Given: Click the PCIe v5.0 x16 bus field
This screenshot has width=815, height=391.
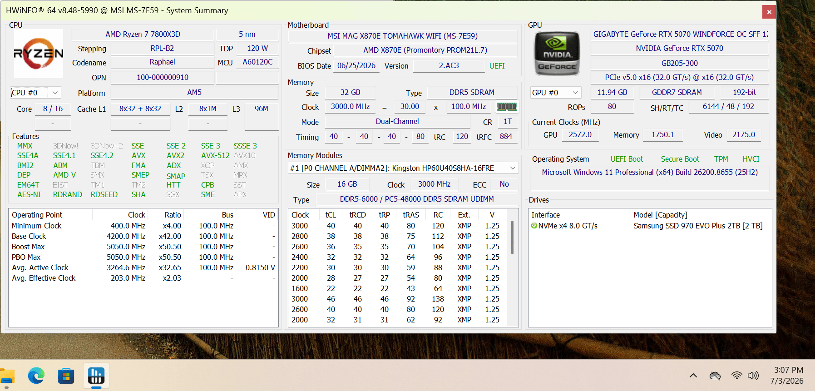Looking at the screenshot, I should (680, 78).
